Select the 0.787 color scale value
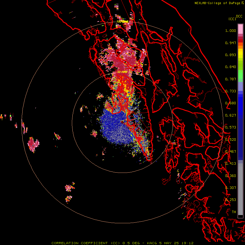The height and width of the screenshot is (245, 245). tap(231, 79)
